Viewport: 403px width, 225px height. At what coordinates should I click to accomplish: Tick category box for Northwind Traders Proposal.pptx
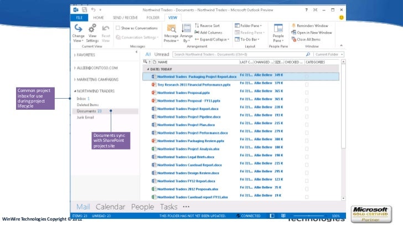coord(307,93)
